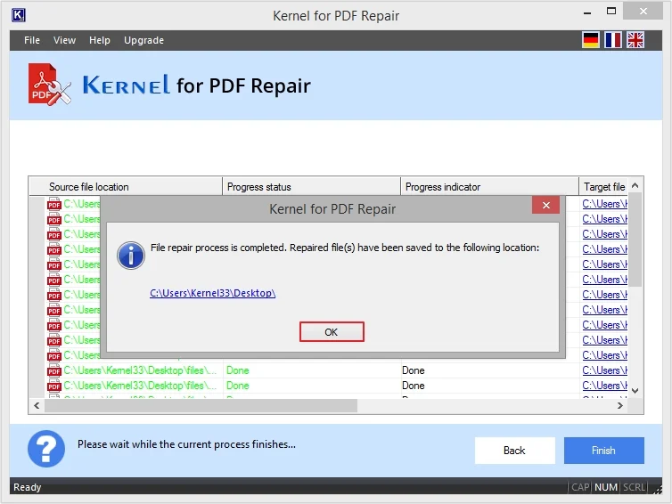Sort by Source file location column
672x504 pixels.
[x=126, y=187]
